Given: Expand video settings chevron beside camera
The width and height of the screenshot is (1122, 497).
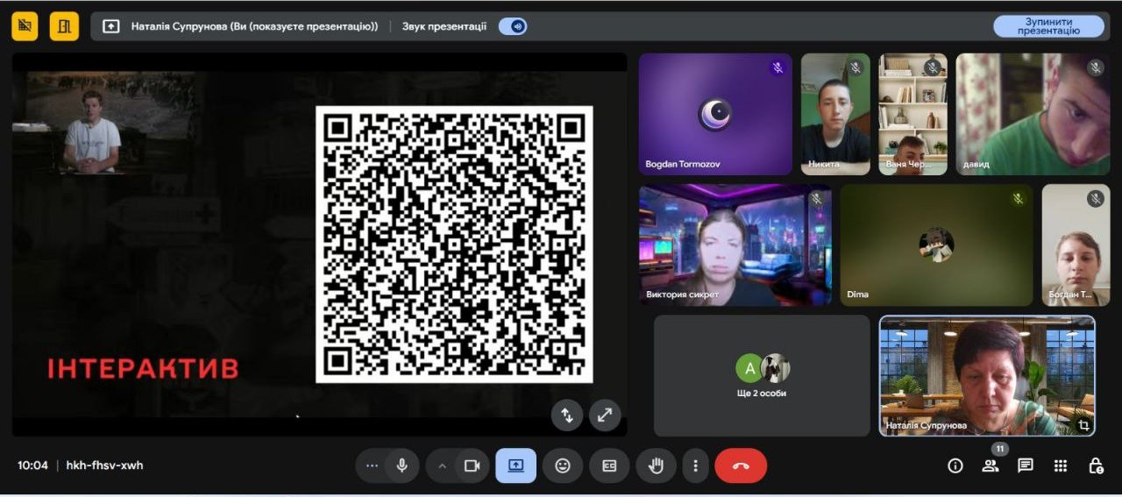Looking at the screenshot, I should tap(442, 465).
